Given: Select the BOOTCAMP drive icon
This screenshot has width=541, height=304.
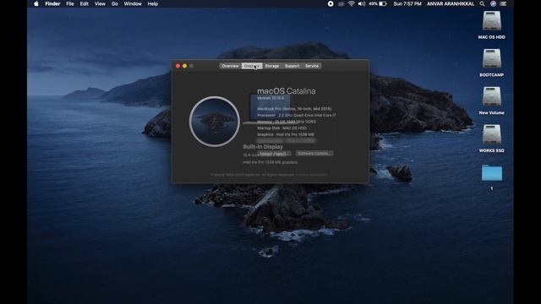Looking at the screenshot, I should point(492,58).
